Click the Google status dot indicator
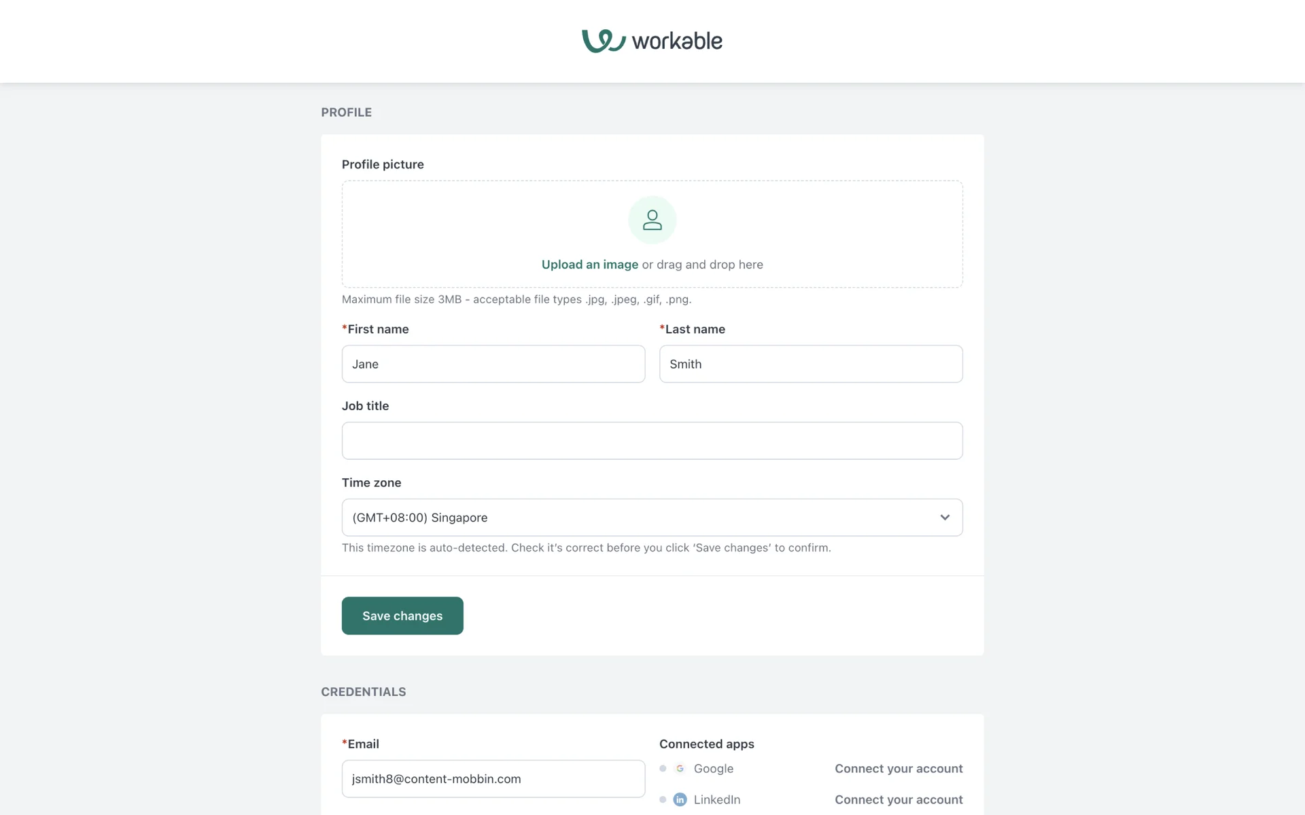This screenshot has width=1305, height=815. tap(663, 769)
